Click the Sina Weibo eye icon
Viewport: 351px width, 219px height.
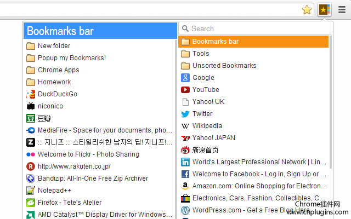click(x=185, y=150)
